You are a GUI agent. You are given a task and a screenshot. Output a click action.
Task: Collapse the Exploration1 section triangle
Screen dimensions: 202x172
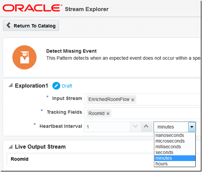11,85
